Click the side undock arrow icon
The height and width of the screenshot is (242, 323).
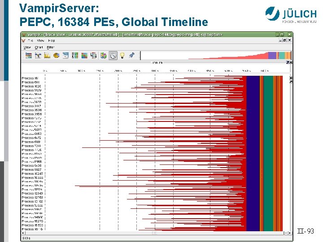coord(291,82)
